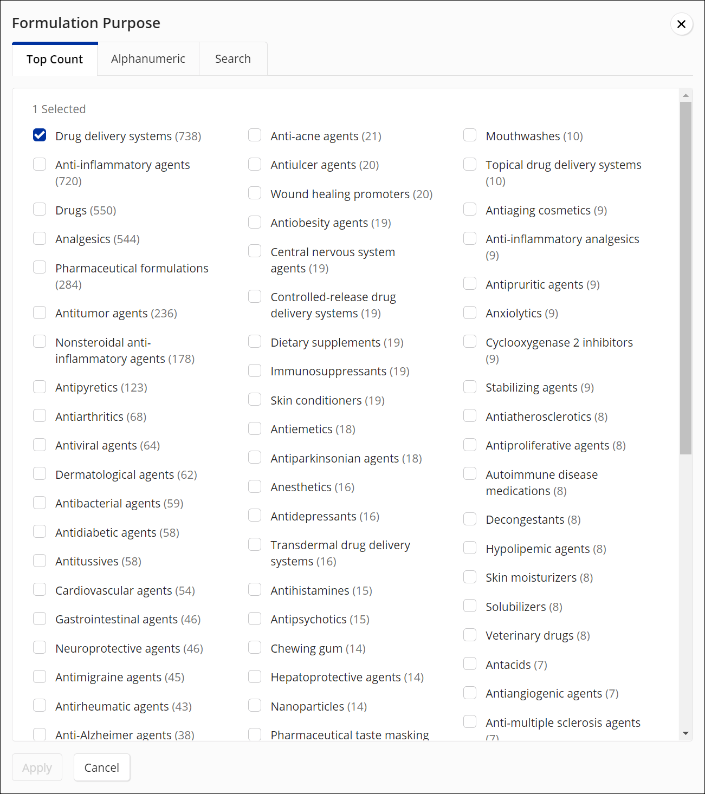Viewport: 705px width, 794px height.
Task: Check Antiaging cosmetics (9)
Action: pyautogui.click(x=470, y=209)
